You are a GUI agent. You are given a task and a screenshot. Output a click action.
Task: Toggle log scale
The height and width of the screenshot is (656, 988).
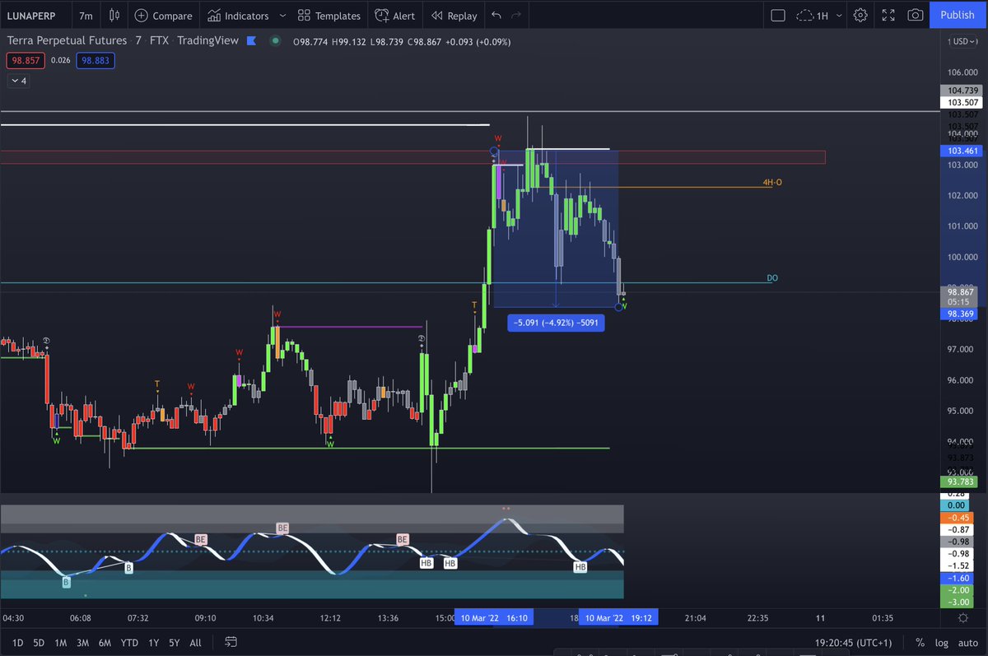pos(941,642)
